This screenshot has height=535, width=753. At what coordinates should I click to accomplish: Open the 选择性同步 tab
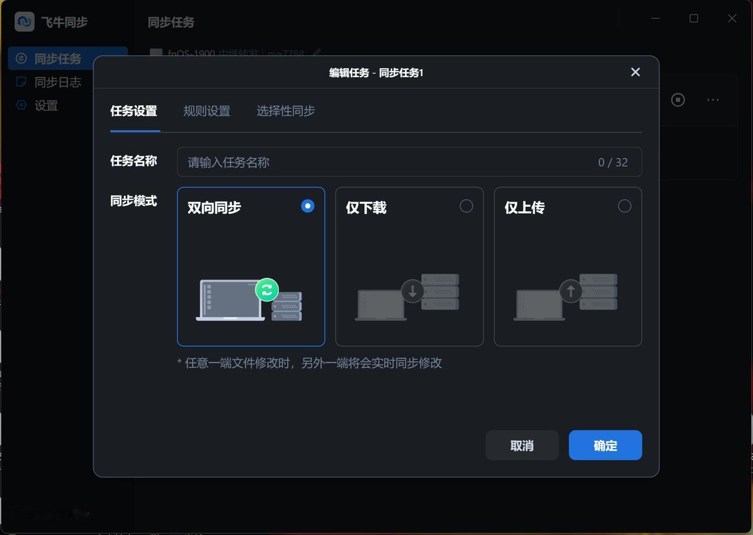[x=286, y=111]
